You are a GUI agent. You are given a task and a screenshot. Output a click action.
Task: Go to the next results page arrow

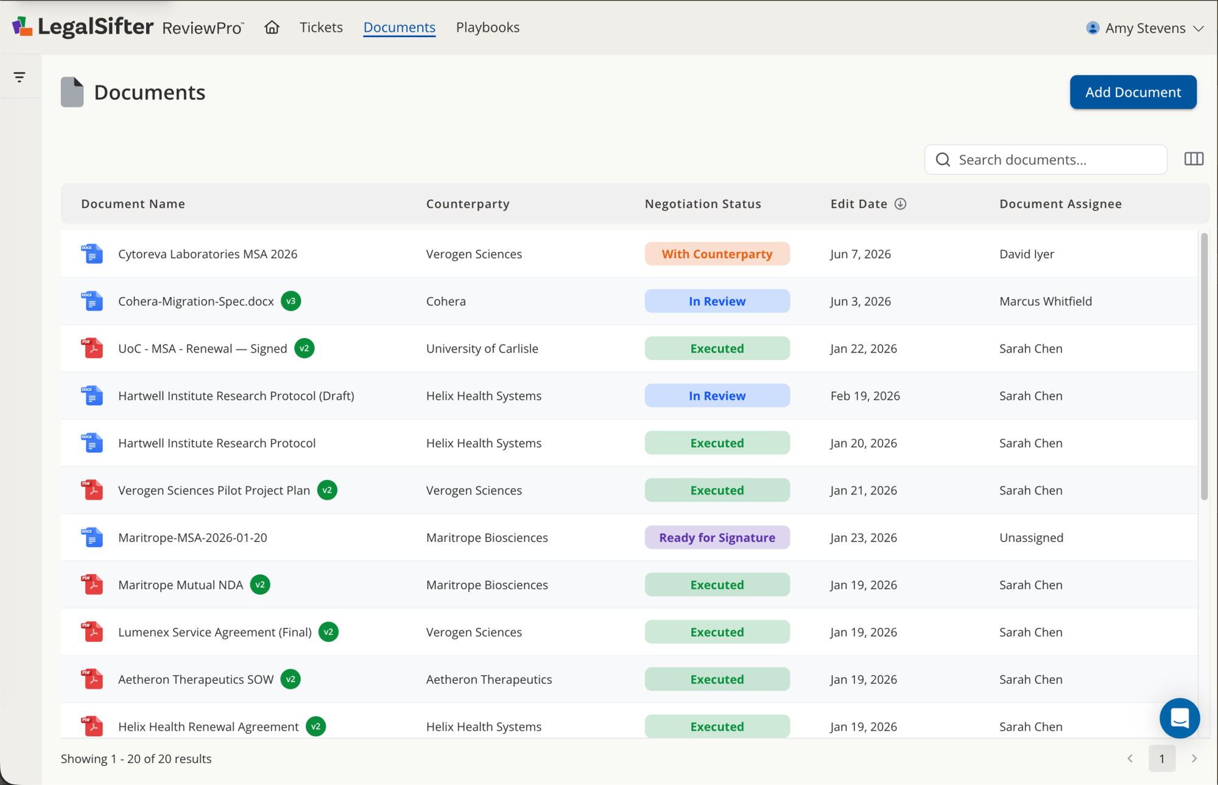1194,759
